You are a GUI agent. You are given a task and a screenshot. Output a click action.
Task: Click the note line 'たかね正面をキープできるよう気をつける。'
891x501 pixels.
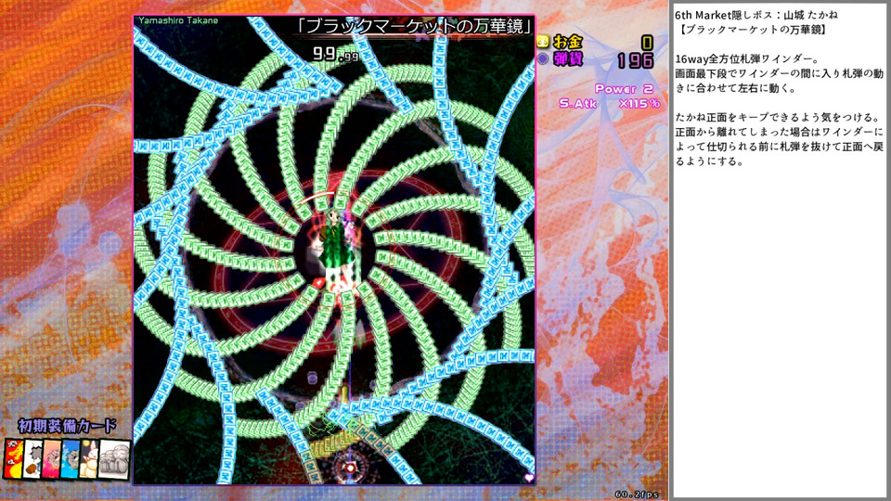tap(778, 118)
